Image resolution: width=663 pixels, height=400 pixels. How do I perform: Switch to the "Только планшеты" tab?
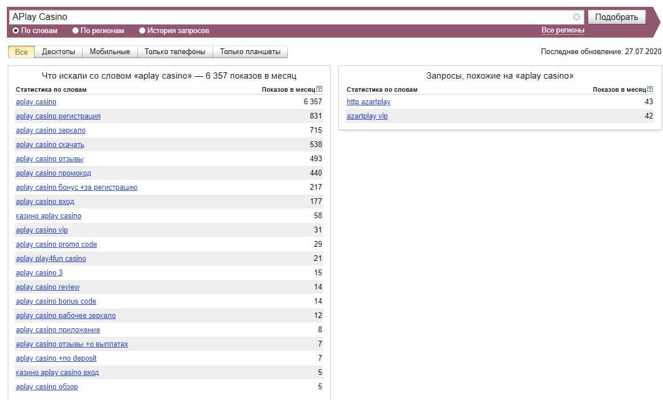coord(250,52)
